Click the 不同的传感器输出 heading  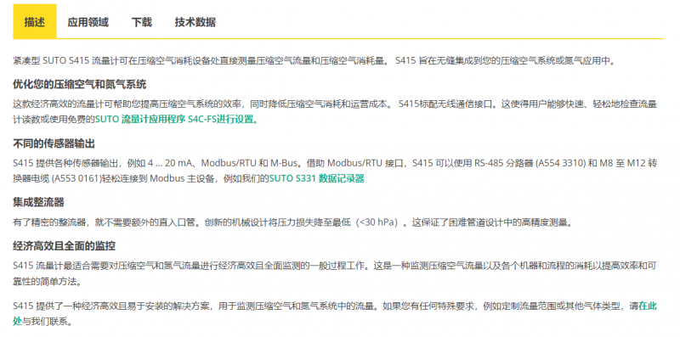[x=54, y=143]
